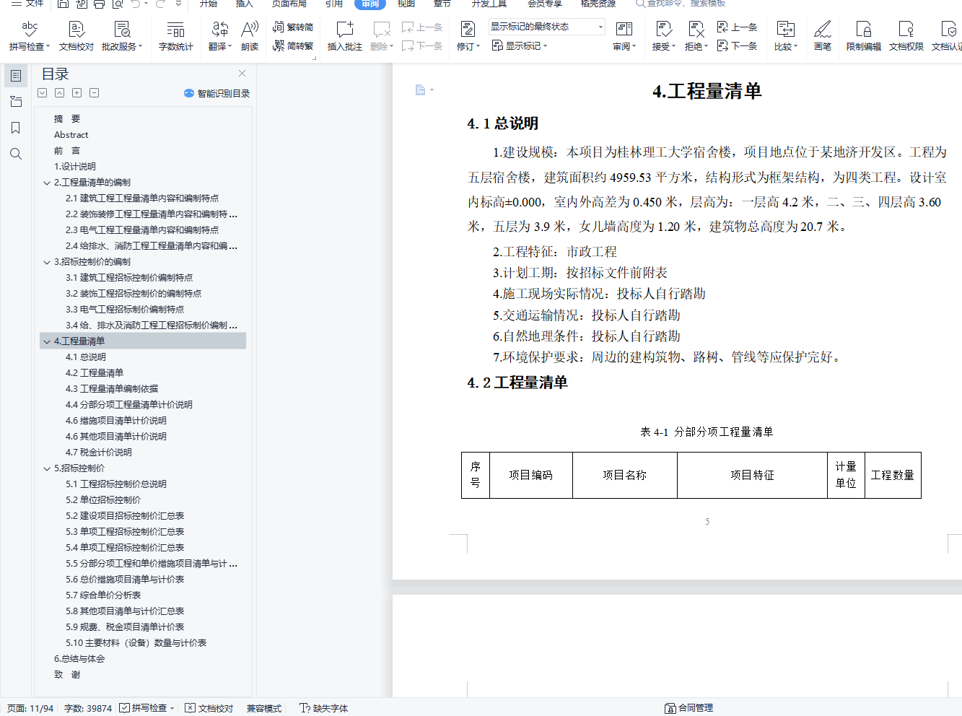This screenshot has height=716, width=962.
Task: Click the 项目特征 table header cell
Action: point(752,475)
